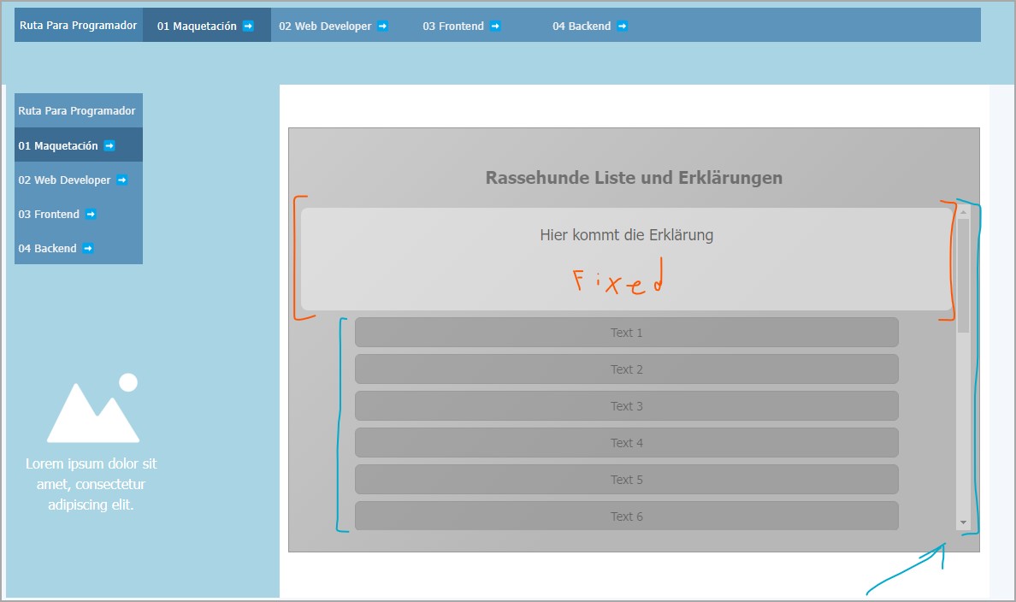The height and width of the screenshot is (602, 1016).
Task: Click arrow icon beside top 02 Web Developer
Action: pos(382,27)
